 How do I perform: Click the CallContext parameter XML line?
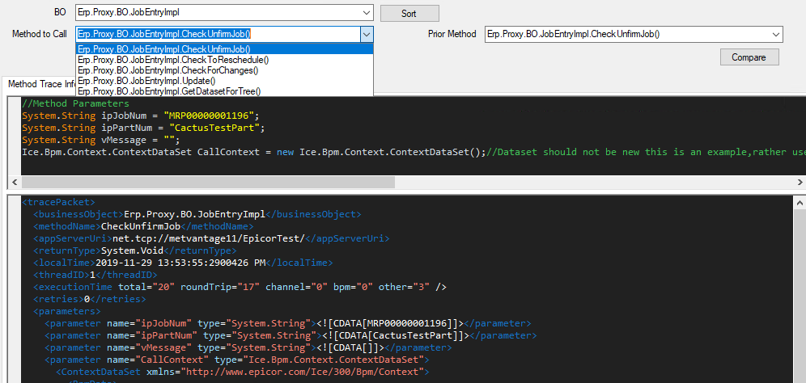coord(237,360)
